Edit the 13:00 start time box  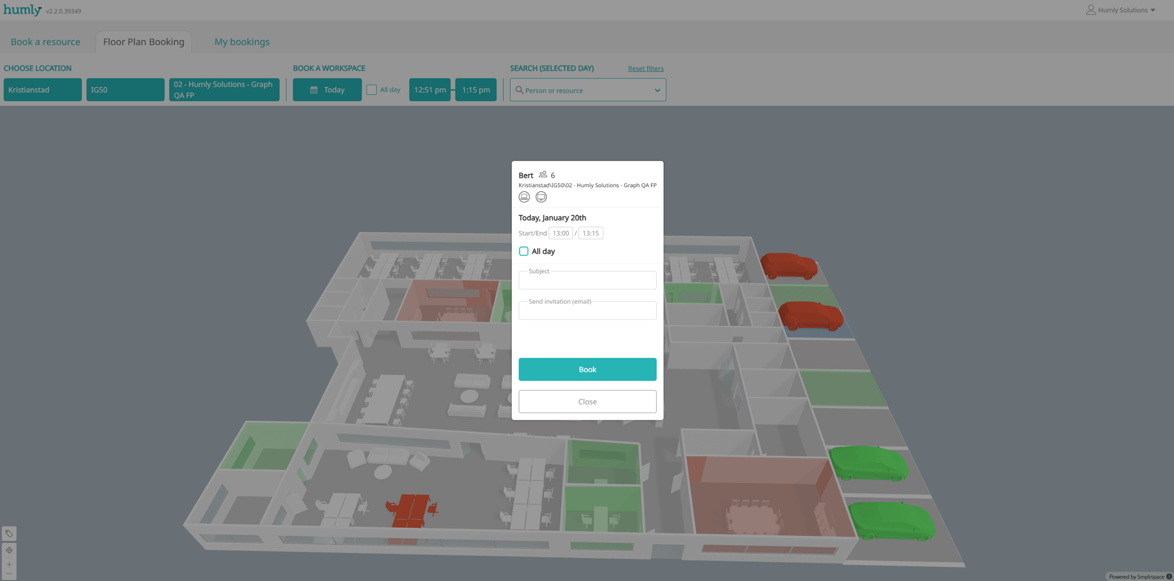click(x=561, y=233)
